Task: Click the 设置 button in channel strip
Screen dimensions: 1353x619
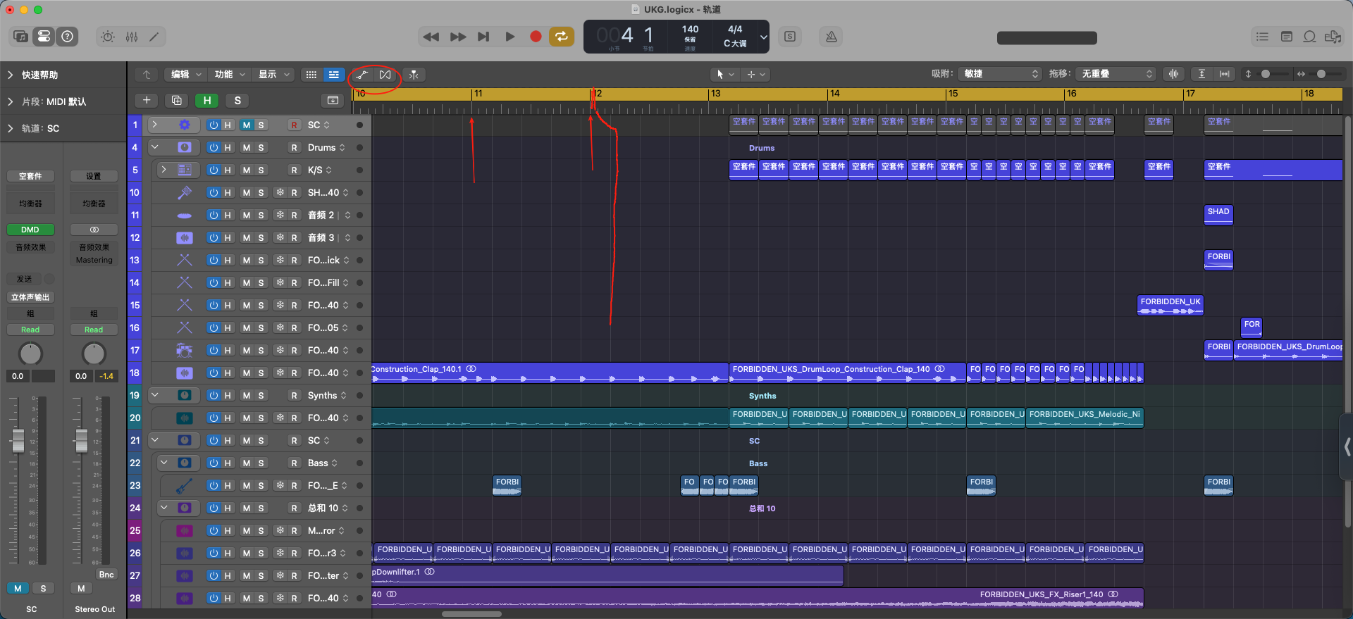Action: click(x=94, y=176)
